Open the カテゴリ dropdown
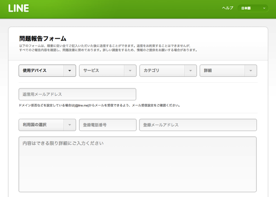 tap(168, 70)
